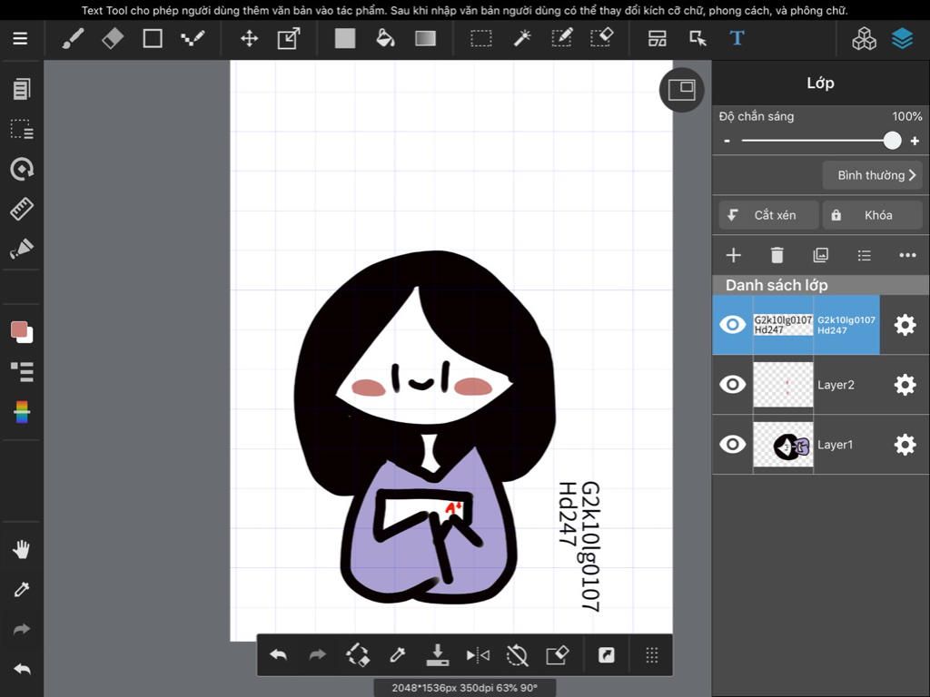930x697 pixels.
Task: Open the layer list view icon
Action: (x=865, y=255)
